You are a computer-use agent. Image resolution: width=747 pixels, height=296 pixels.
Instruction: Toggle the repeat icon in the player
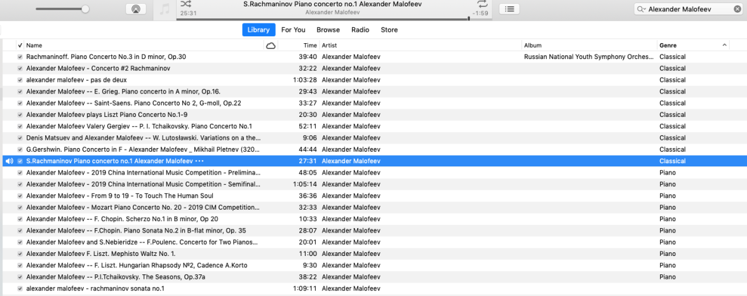(482, 4)
